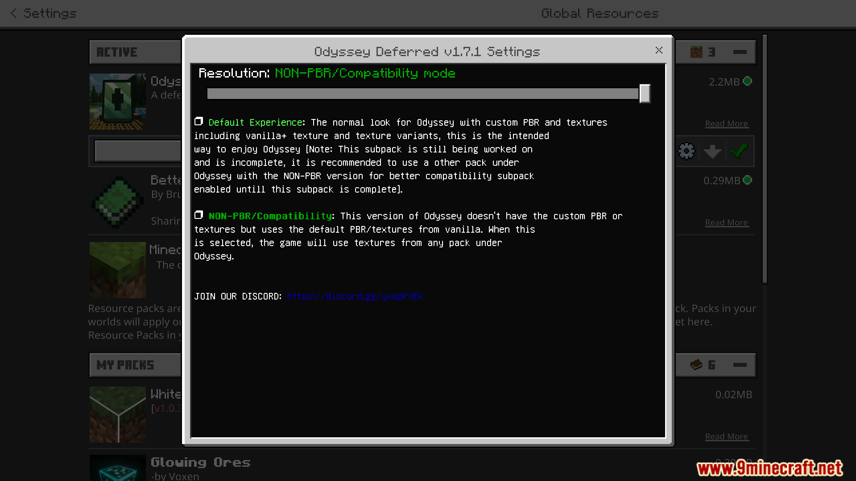The image size is (856, 481).
Task: Click the my packs count icon
Action: coord(696,365)
